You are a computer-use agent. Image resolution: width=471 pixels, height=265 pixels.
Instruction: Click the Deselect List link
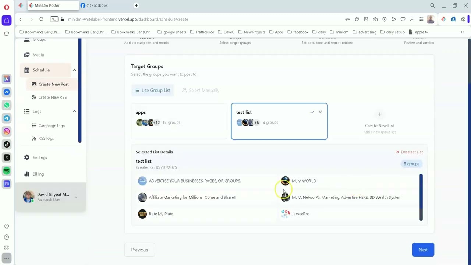tap(409, 152)
